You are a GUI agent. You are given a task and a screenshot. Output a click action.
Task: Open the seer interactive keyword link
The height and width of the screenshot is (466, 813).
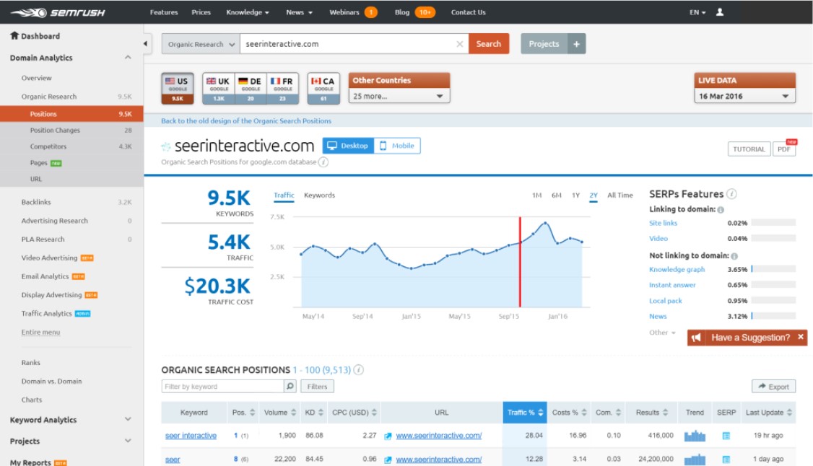191,436
